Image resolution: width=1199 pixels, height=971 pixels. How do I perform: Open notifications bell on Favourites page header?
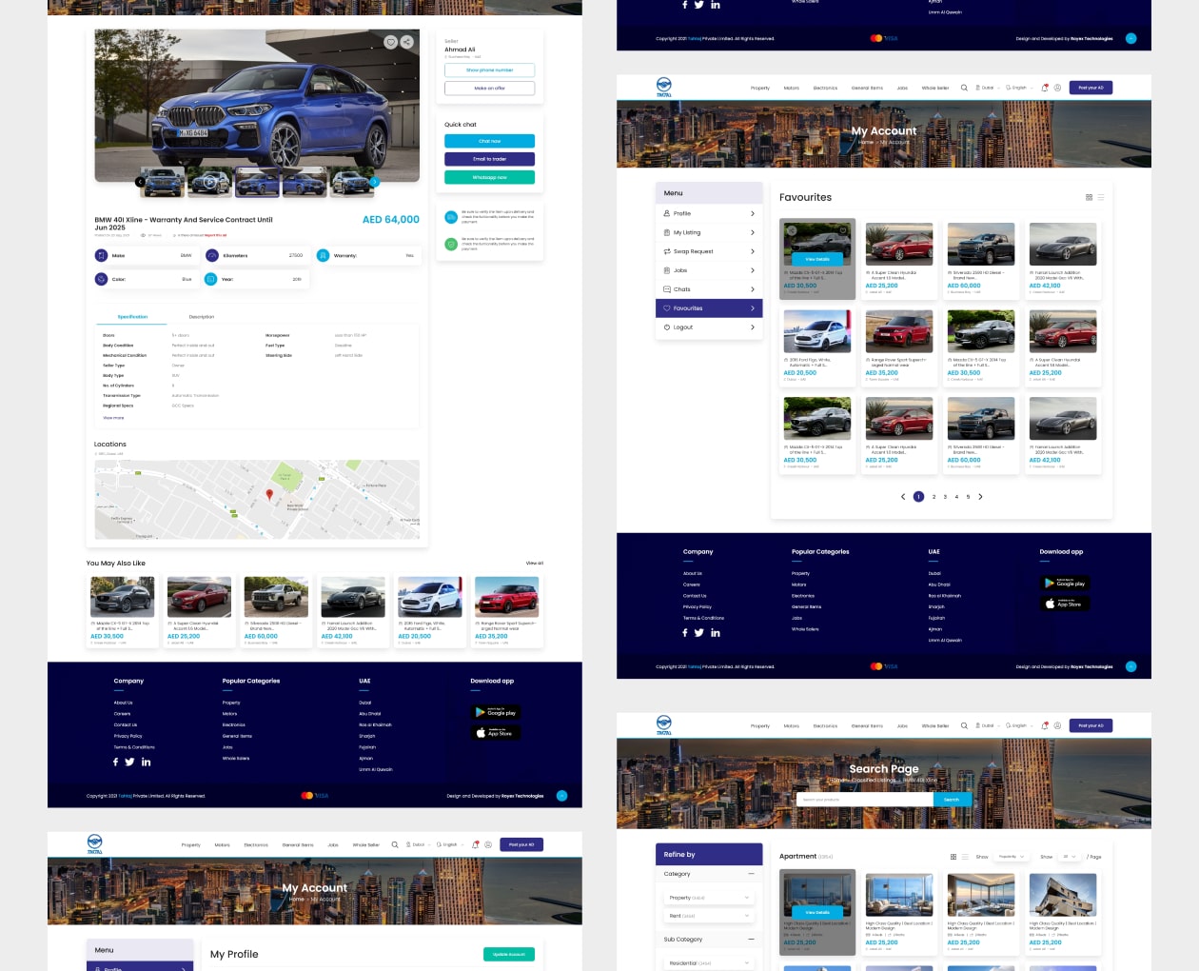point(1045,88)
